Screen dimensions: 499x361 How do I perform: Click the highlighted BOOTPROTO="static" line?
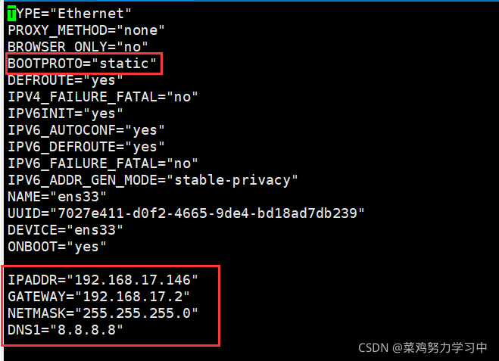tap(83, 64)
